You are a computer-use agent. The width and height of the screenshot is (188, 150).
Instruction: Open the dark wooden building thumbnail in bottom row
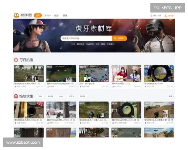click(x=29, y=132)
